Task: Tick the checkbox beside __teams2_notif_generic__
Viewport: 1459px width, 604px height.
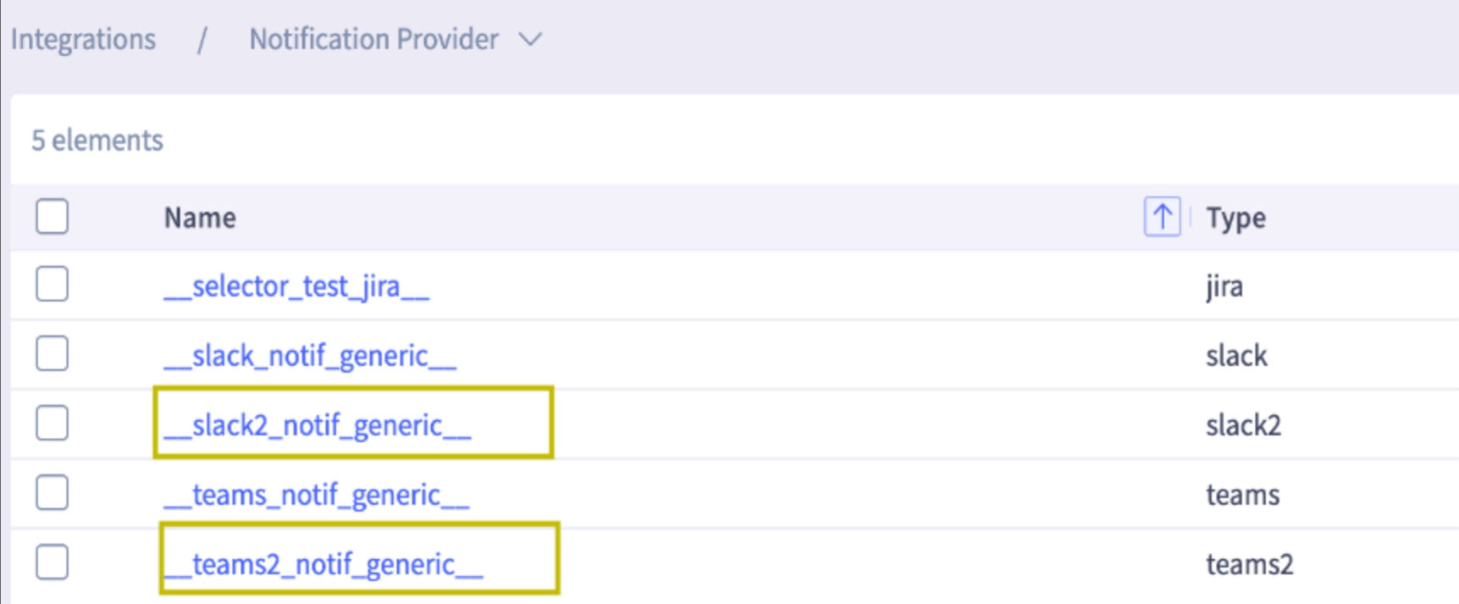Action: [51, 560]
